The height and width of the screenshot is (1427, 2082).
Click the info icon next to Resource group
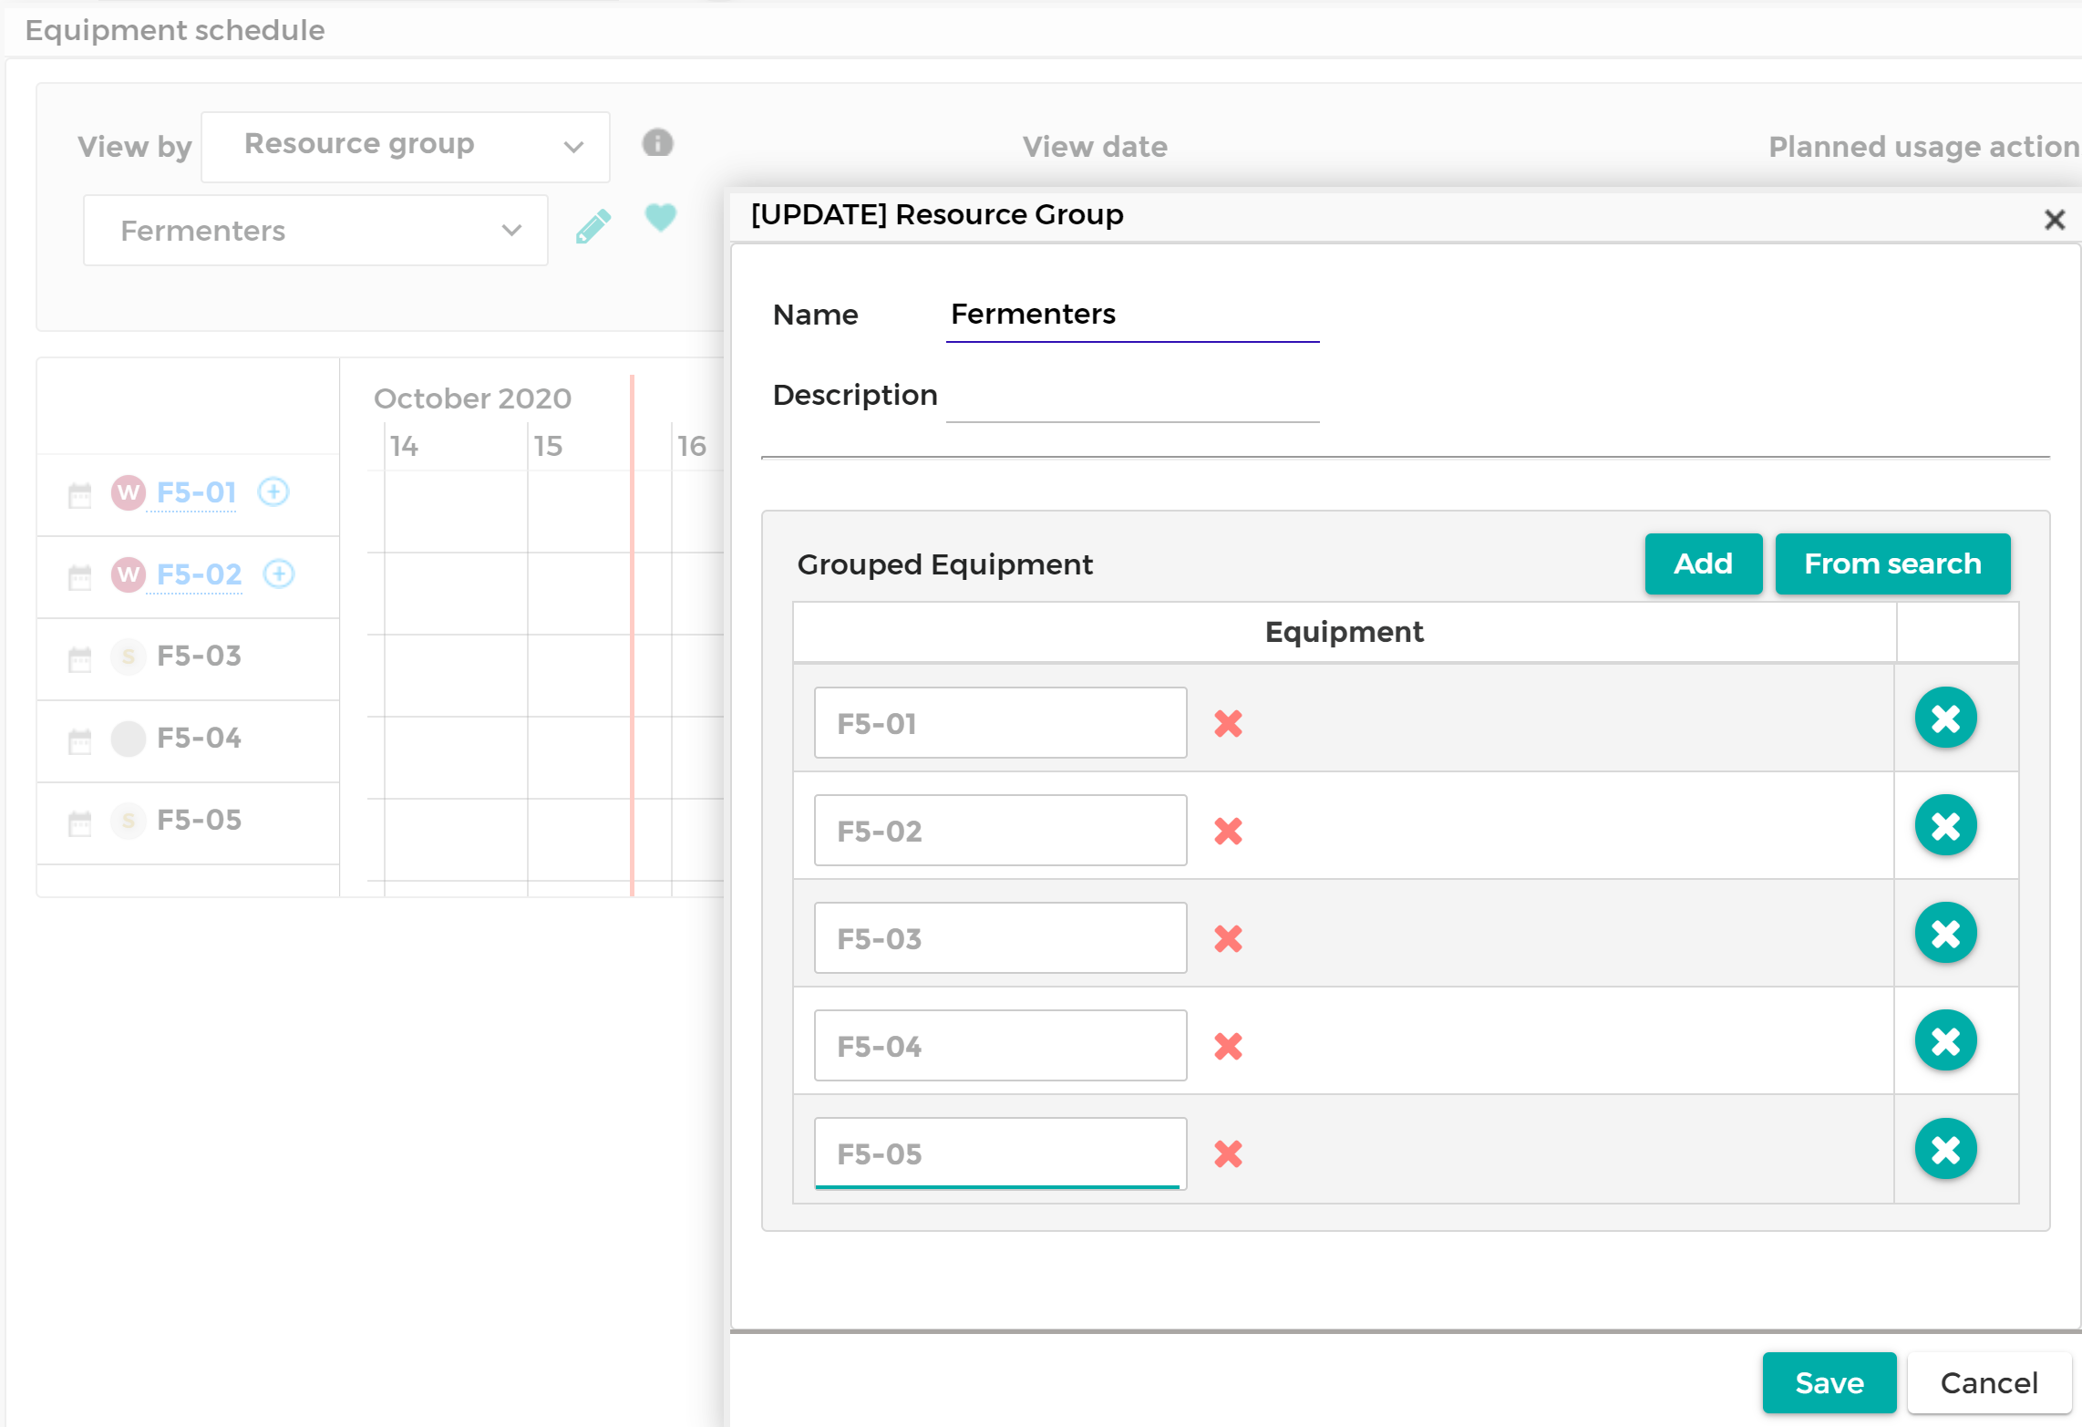click(x=657, y=143)
